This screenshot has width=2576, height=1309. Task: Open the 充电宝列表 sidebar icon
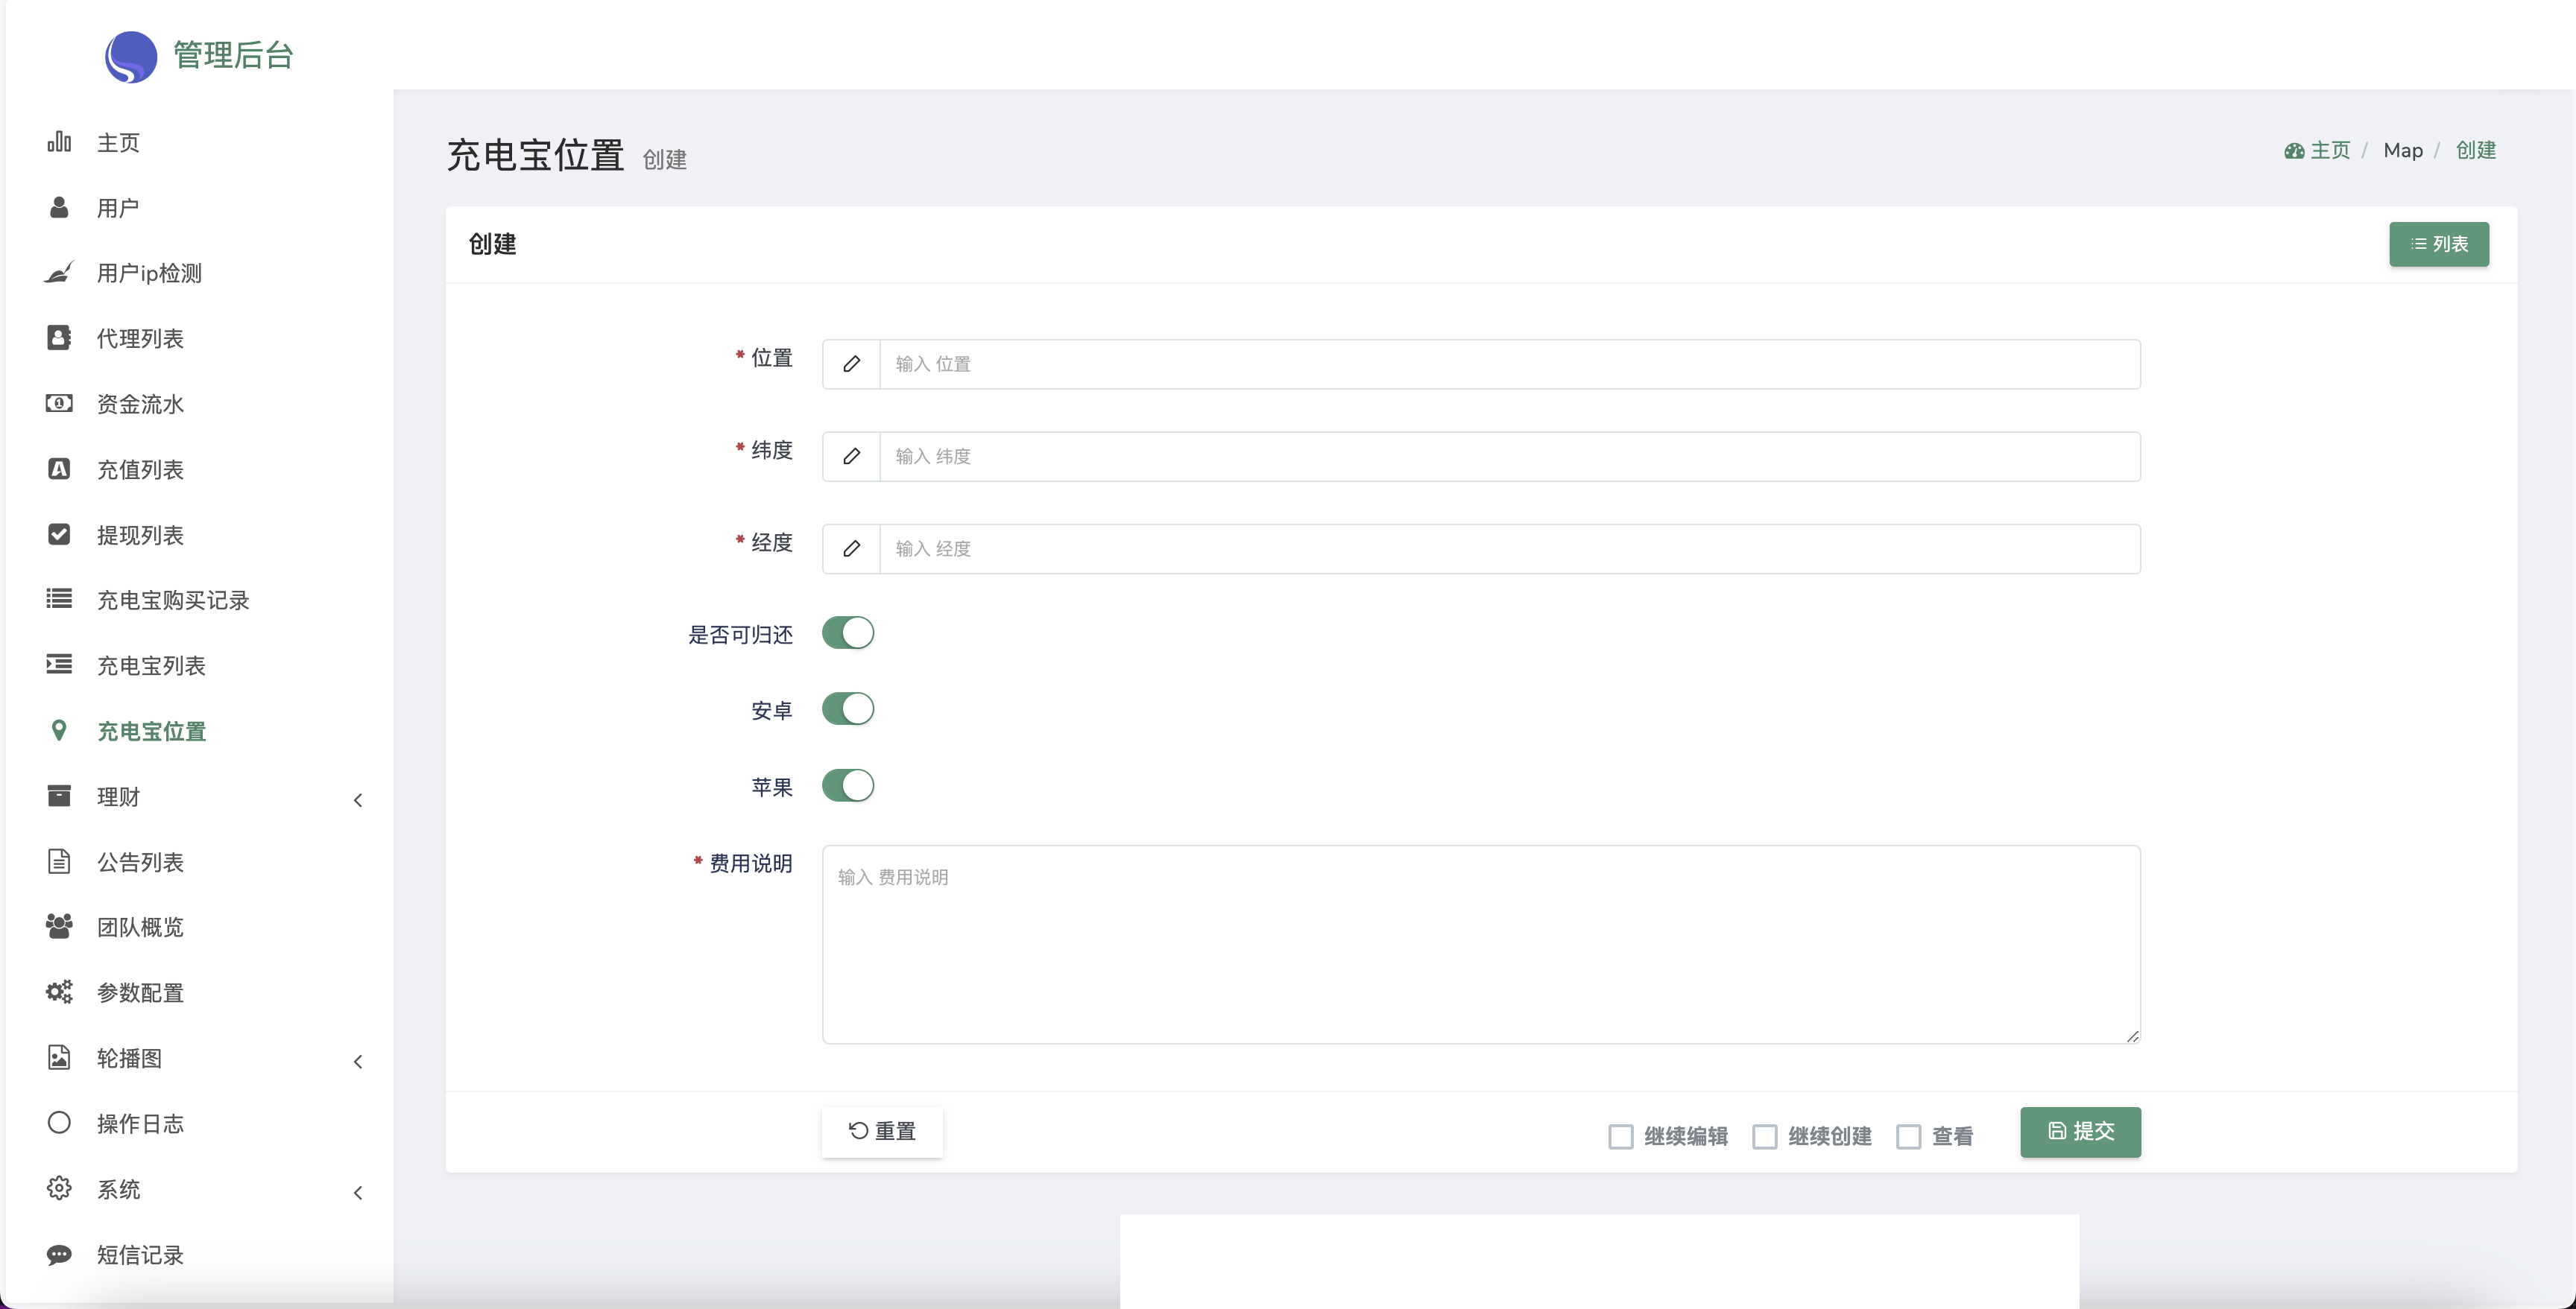pyautogui.click(x=58, y=665)
